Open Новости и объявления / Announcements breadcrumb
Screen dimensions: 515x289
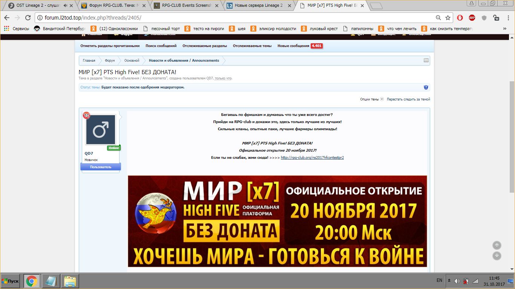tap(184, 61)
